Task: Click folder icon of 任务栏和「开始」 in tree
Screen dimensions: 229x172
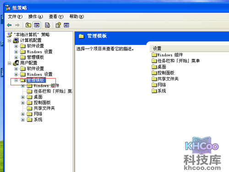Action: tap(29, 91)
